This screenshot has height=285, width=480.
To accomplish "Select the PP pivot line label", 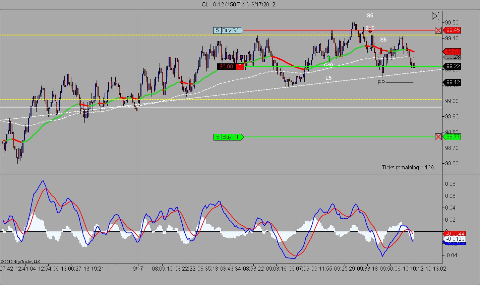I will coord(381,82).
